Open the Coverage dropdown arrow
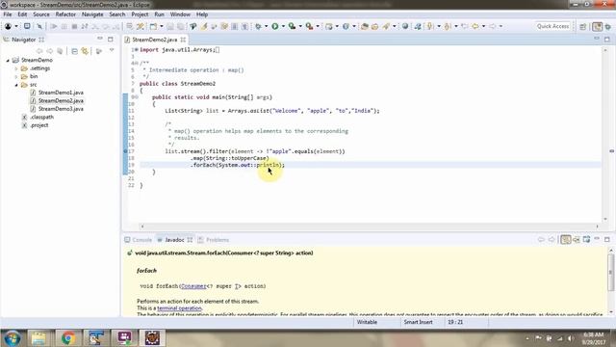Viewport: 616px width, 347px height. (300, 26)
